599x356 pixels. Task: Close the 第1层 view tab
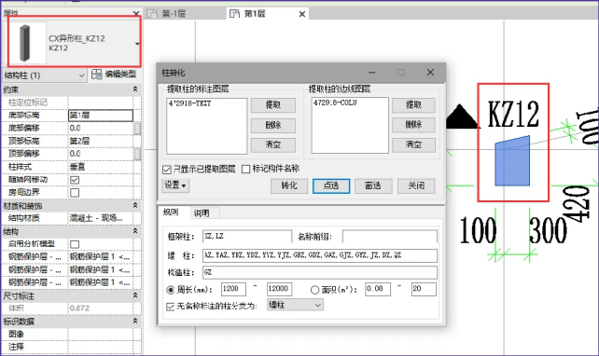pos(302,14)
